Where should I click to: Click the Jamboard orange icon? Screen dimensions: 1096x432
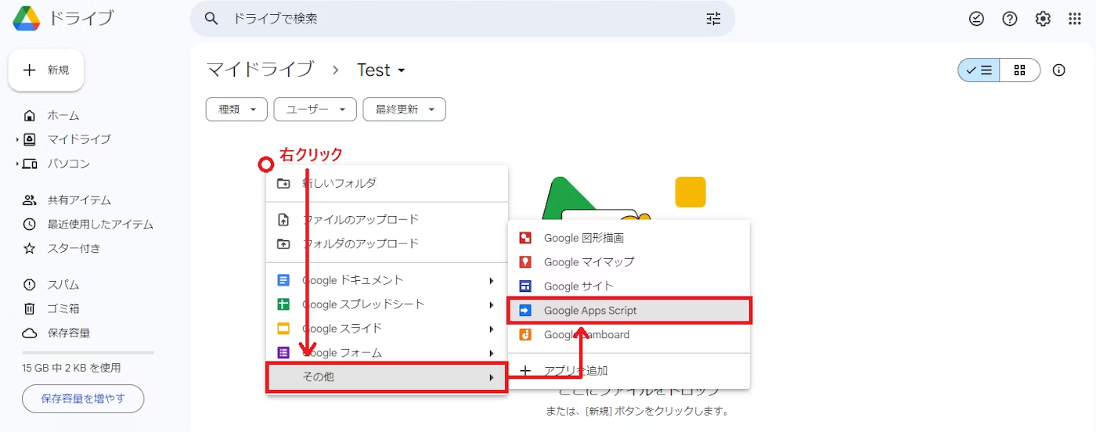pyautogui.click(x=526, y=335)
